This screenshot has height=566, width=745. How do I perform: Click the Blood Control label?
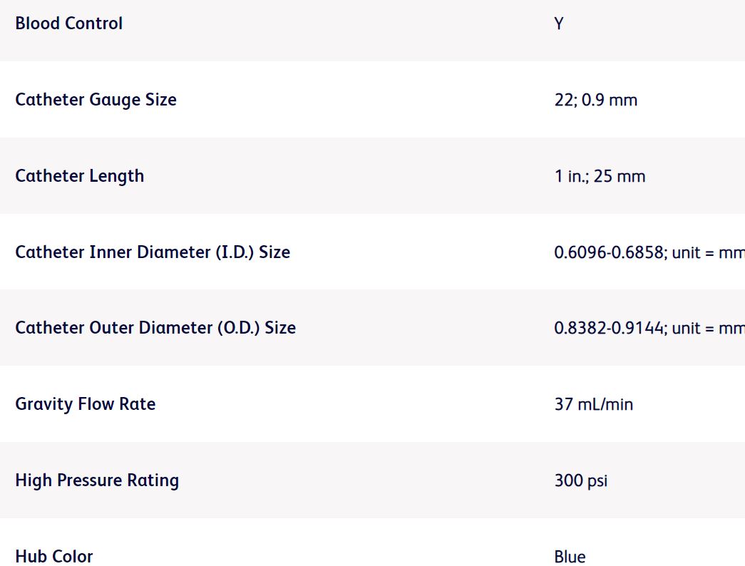[68, 24]
